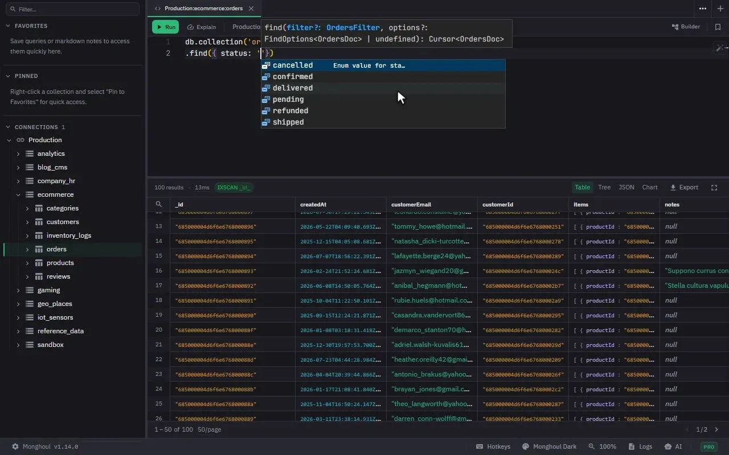
Task: Choose the 'shipped' autocomplete suggestion
Action: 383,122
